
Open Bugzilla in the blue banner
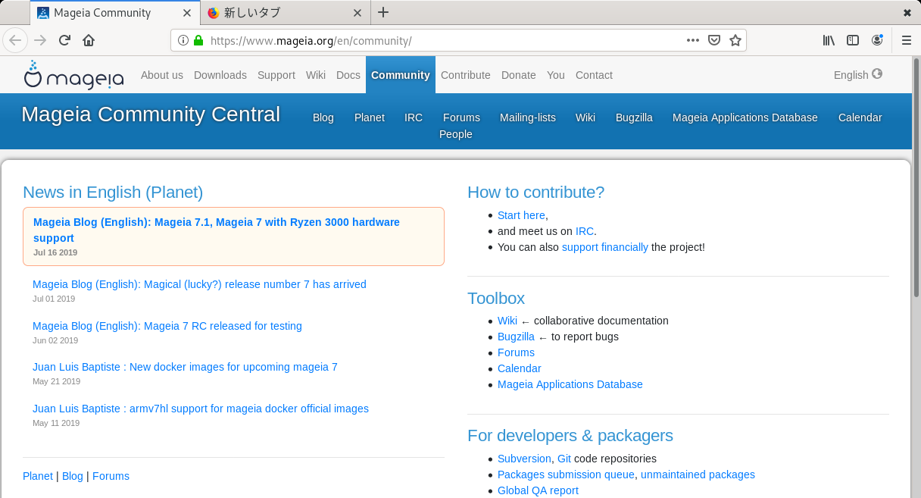tap(634, 117)
